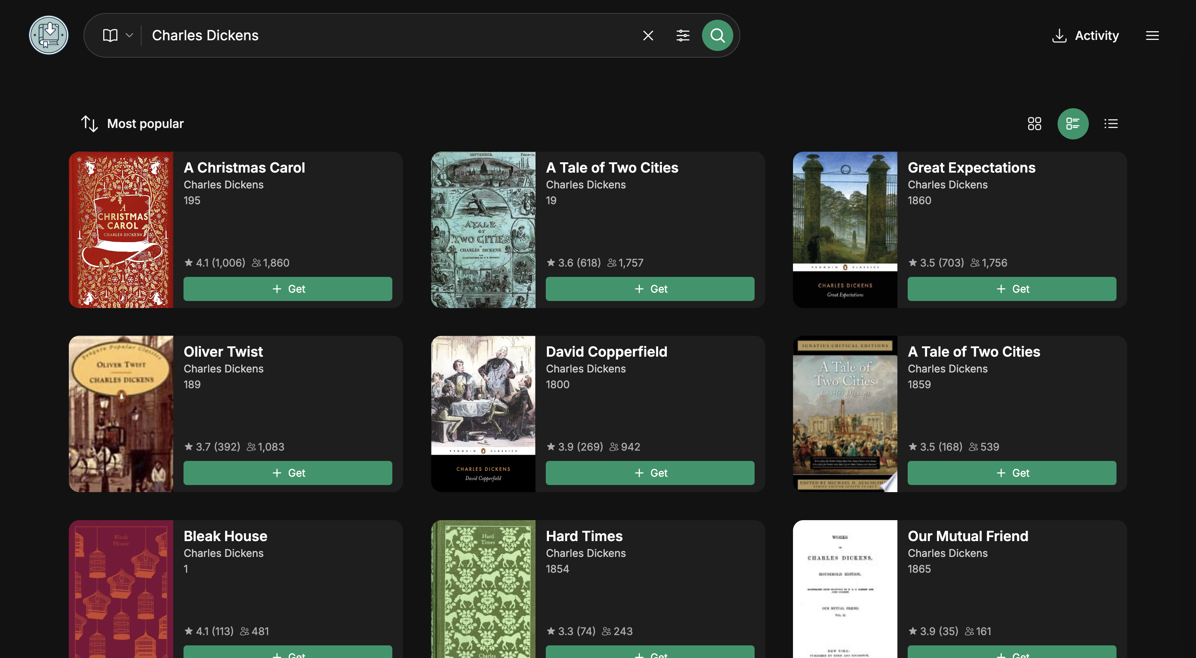Clear the search text with X icon
The image size is (1196, 658).
coord(648,35)
